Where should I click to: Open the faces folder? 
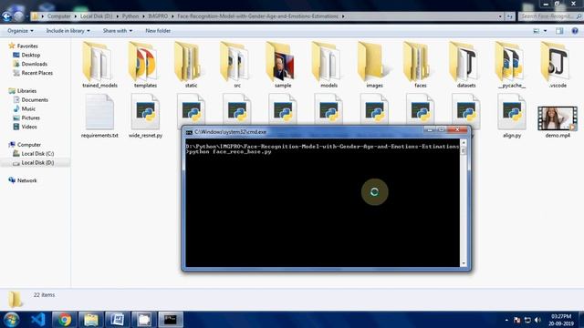(420, 65)
